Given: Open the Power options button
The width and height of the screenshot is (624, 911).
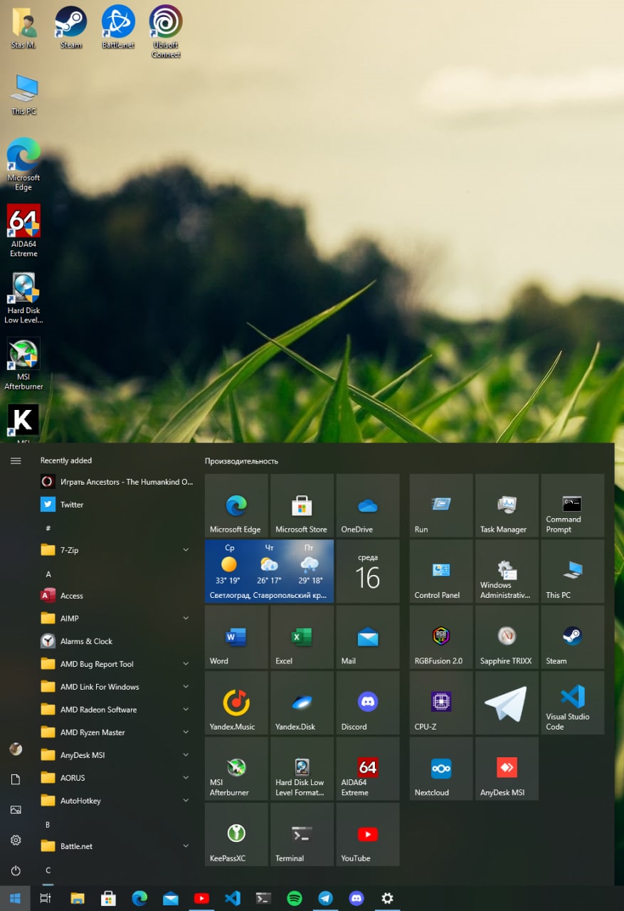Looking at the screenshot, I should pyautogui.click(x=16, y=870).
